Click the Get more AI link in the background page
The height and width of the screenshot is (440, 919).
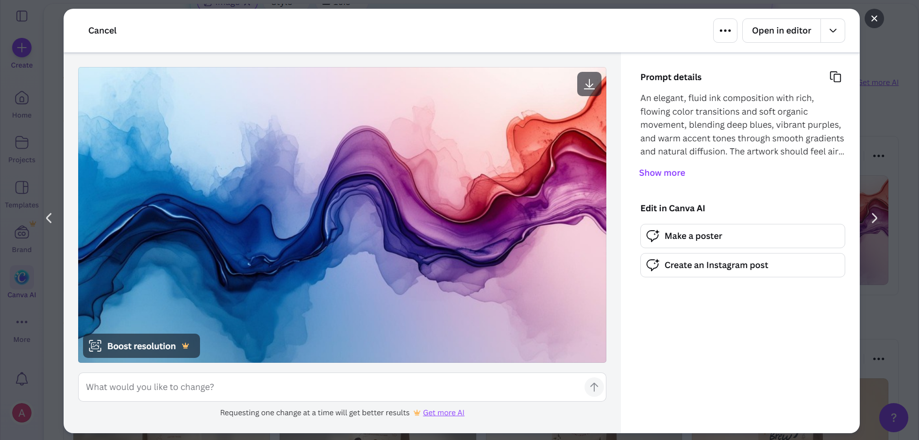(879, 83)
